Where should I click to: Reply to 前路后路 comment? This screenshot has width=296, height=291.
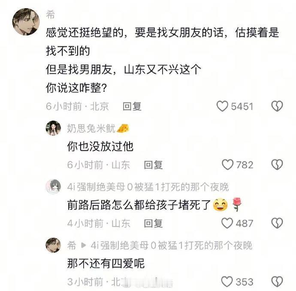(x=153, y=223)
